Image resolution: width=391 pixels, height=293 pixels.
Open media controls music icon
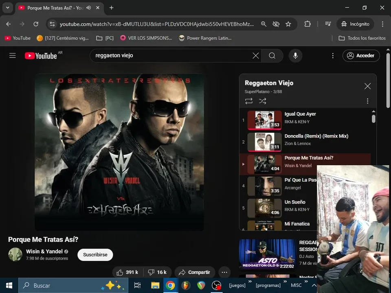328,24
